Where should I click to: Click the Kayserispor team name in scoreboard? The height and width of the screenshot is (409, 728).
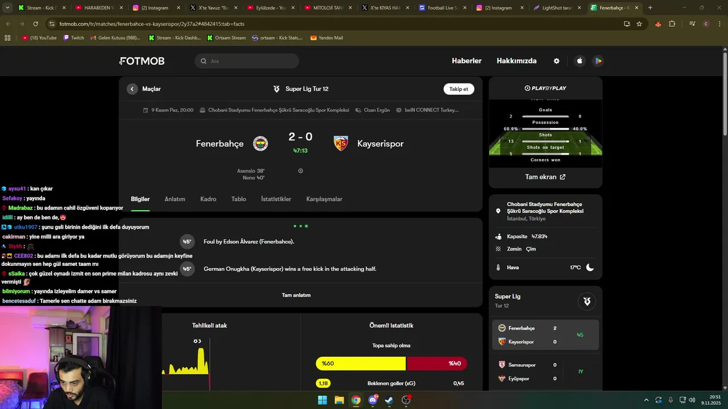click(x=380, y=144)
